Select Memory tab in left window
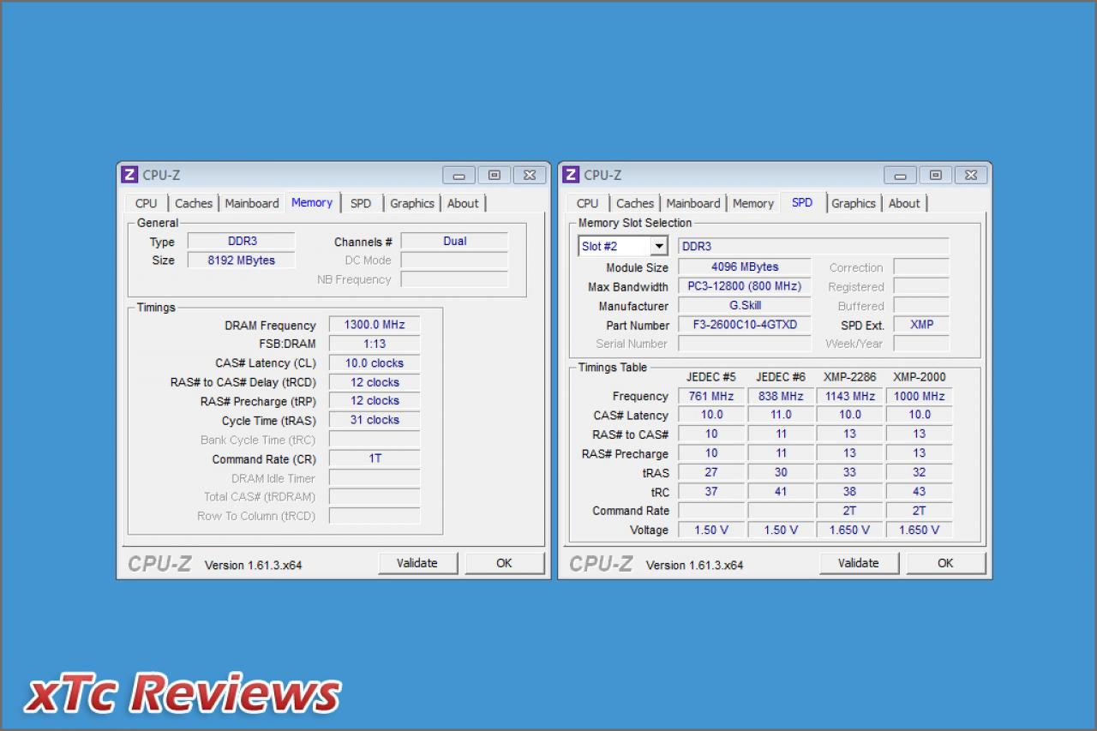The image size is (1097, 731). coord(312,202)
